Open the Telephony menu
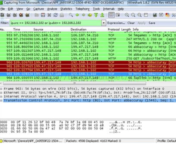The height and width of the screenshot is (144, 176). click(83, 9)
